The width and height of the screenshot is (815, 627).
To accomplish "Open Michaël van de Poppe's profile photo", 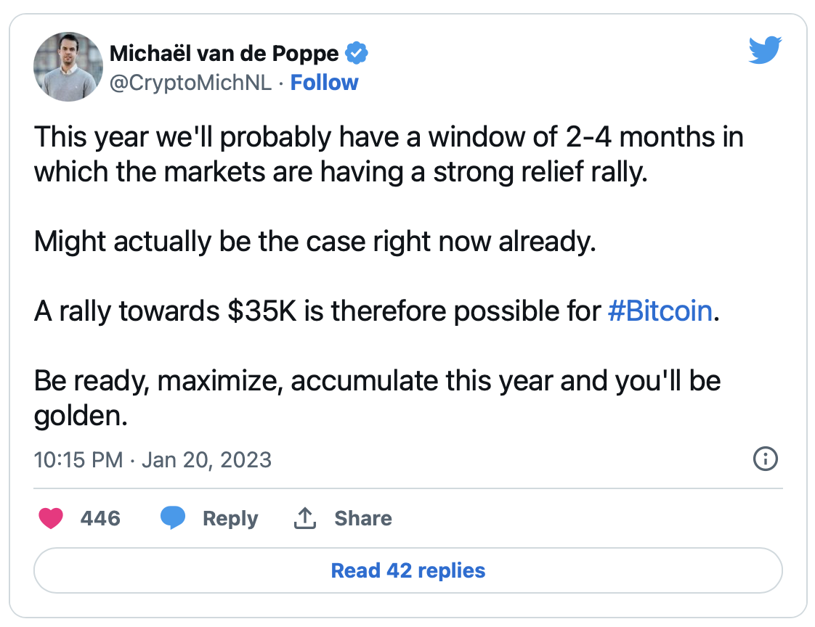I will 68,67.
